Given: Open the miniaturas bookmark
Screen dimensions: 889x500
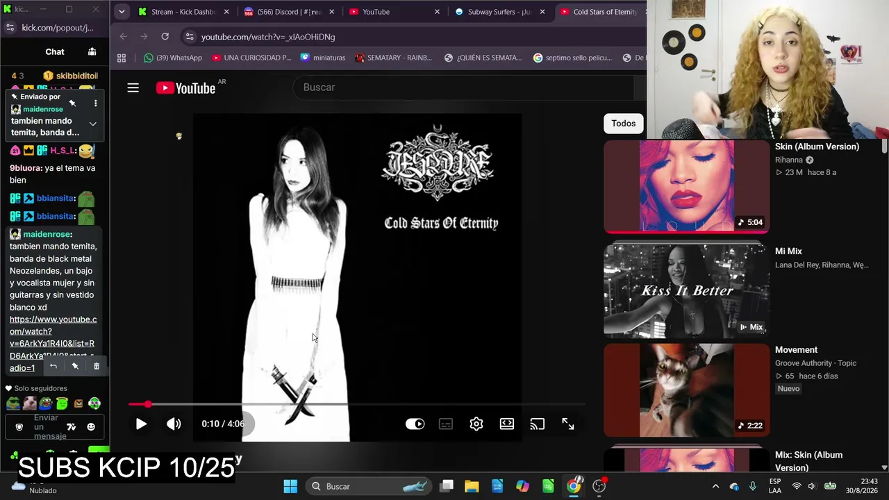Looking at the screenshot, I should click(323, 58).
